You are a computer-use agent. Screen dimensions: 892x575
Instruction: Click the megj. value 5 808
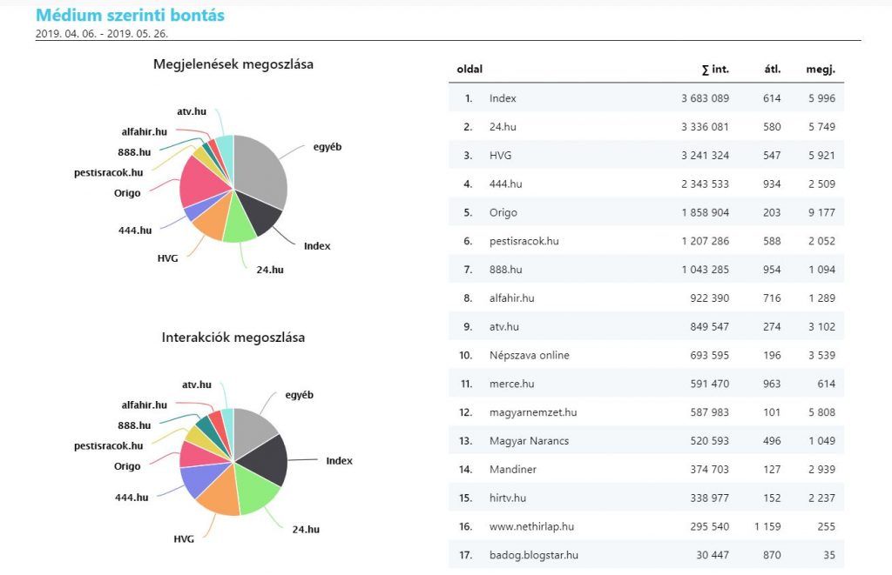821,412
